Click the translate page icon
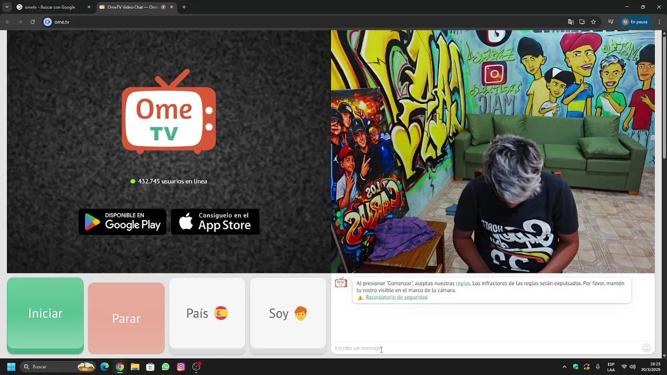This screenshot has height=375, width=667. [571, 22]
